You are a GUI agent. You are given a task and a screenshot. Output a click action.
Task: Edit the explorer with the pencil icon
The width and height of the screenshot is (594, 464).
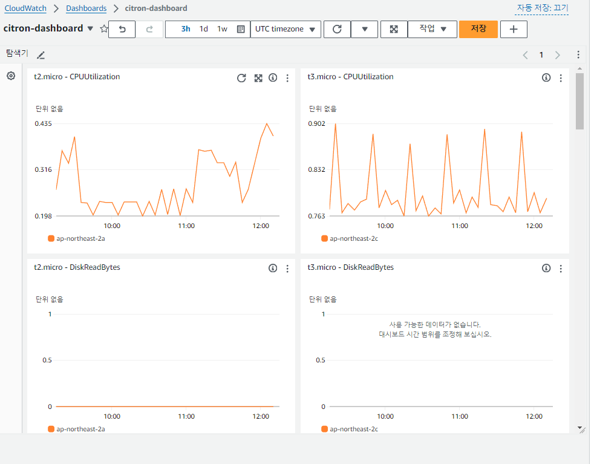41,55
